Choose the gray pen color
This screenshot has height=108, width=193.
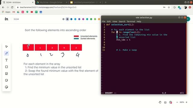[63, 19]
